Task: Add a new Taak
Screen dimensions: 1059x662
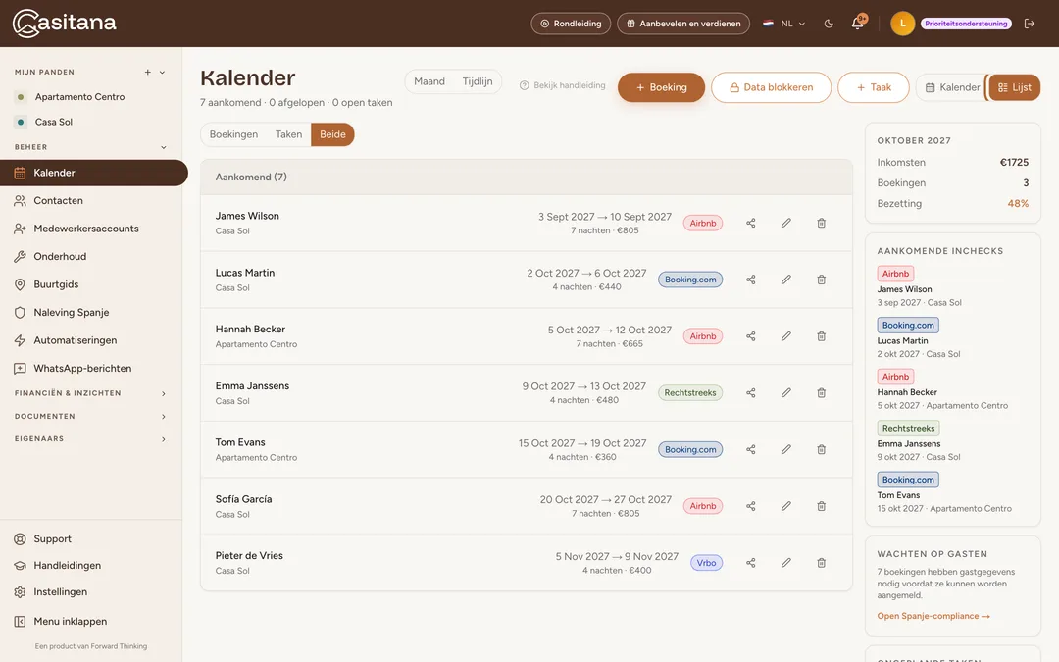Action: pyautogui.click(x=874, y=87)
